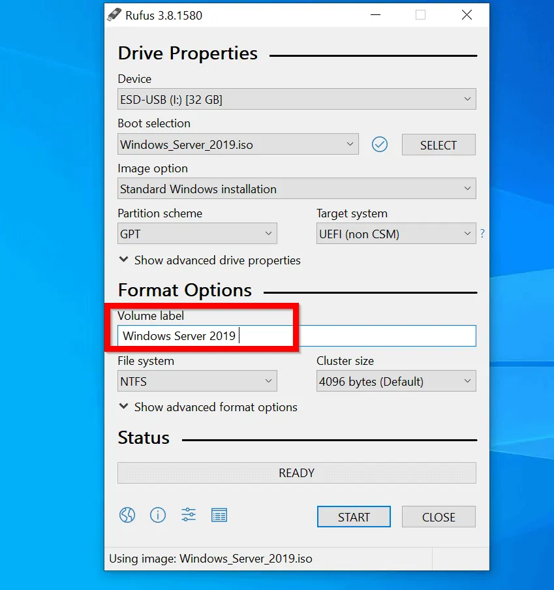
Task: Open the Device dropdown showing ESD-USB (I:)
Action: click(296, 99)
